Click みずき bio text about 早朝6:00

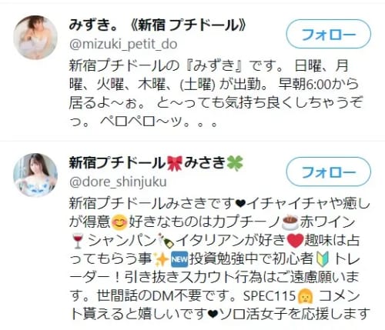[x=319, y=84]
